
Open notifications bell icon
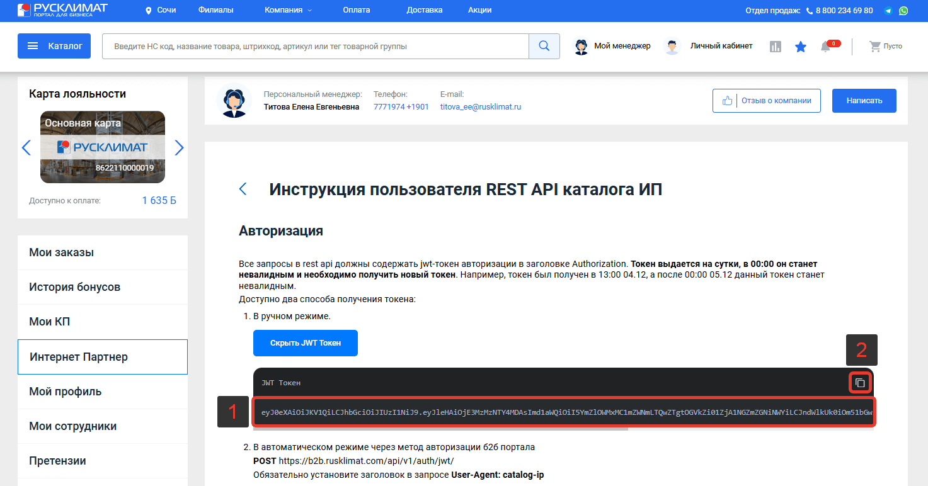[x=825, y=47]
